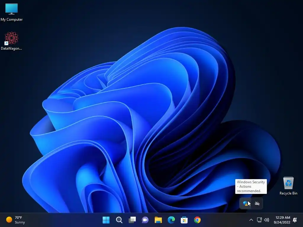Open Microsoft Store from the taskbar
The image size is (303, 227).
(x=184, y=220)
